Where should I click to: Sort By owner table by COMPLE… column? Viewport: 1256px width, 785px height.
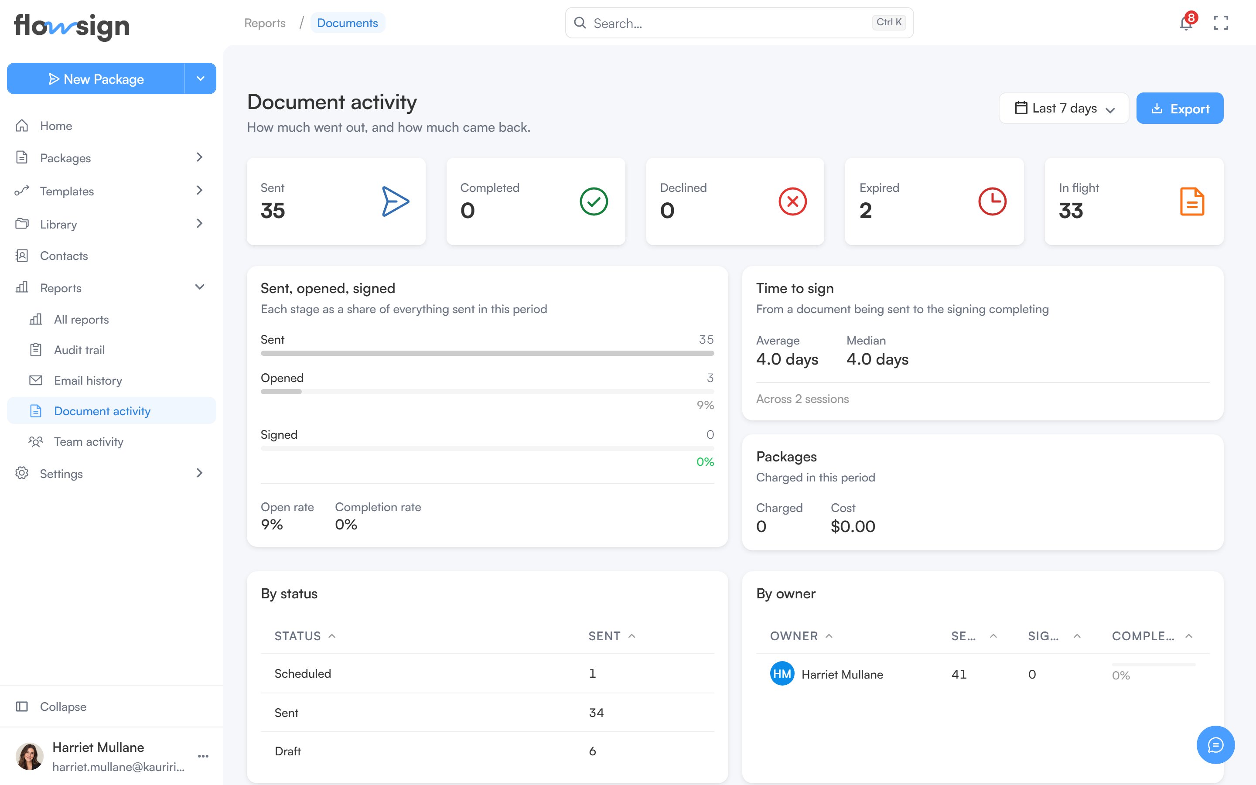[1152, 636]
